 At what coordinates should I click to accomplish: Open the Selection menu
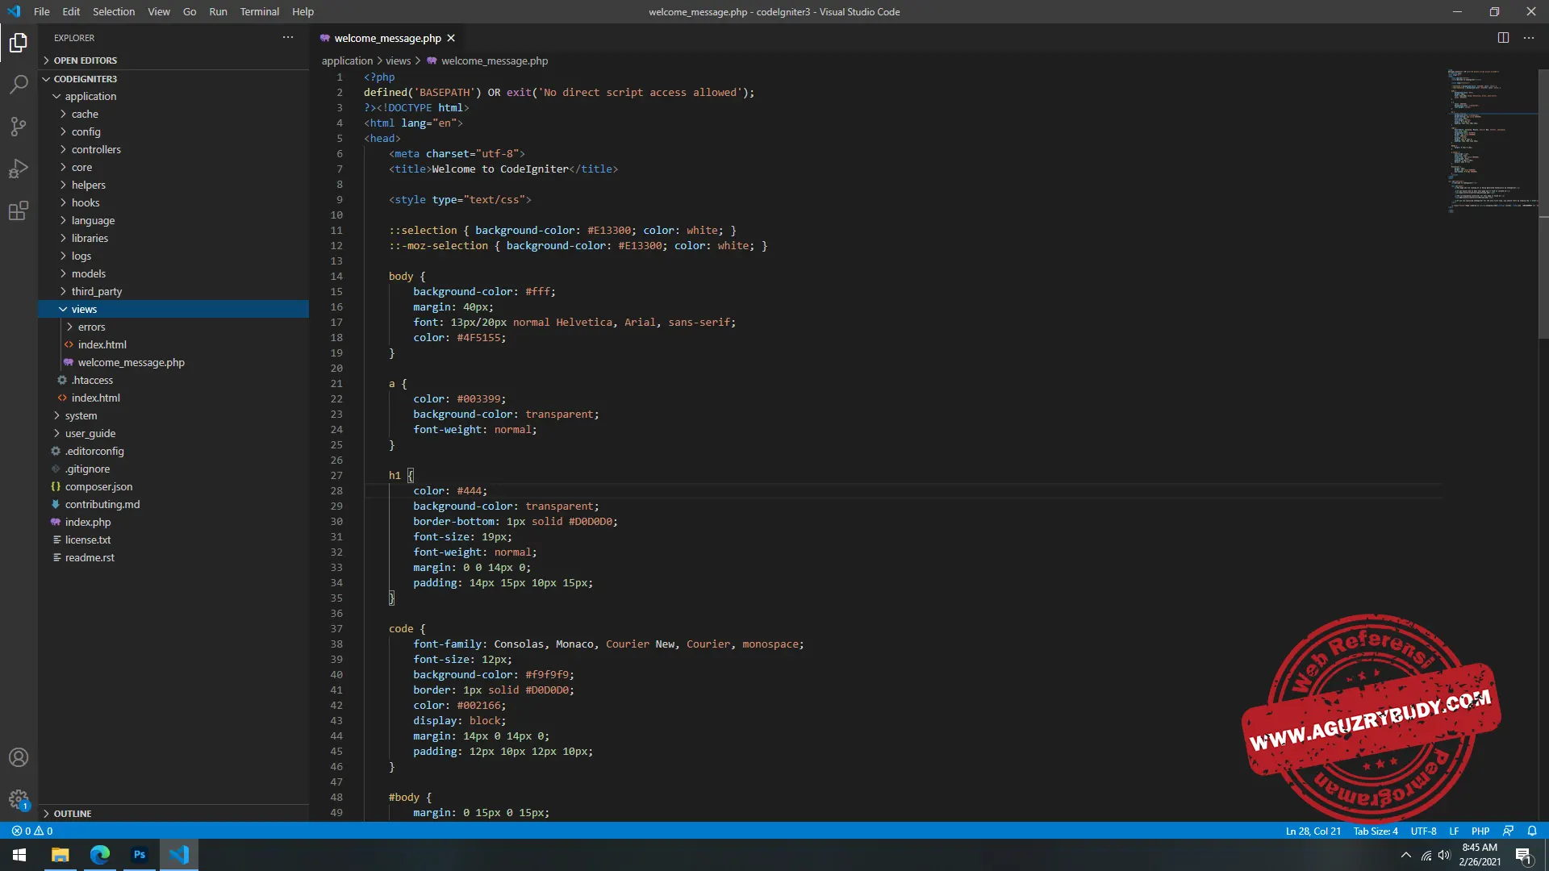pos(114,11)
